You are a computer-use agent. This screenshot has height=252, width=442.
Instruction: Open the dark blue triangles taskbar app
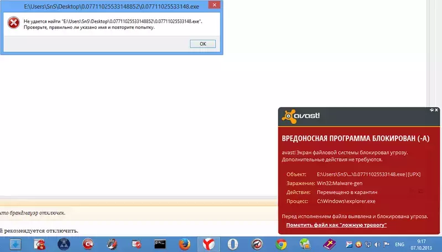click(64, 244)
